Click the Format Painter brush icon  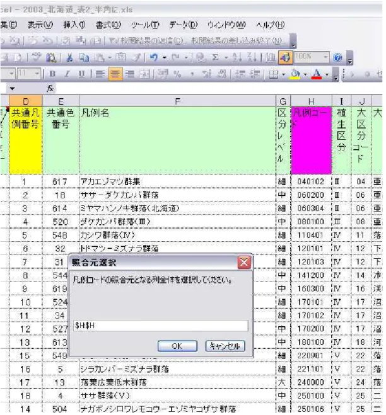click(137, 57)
